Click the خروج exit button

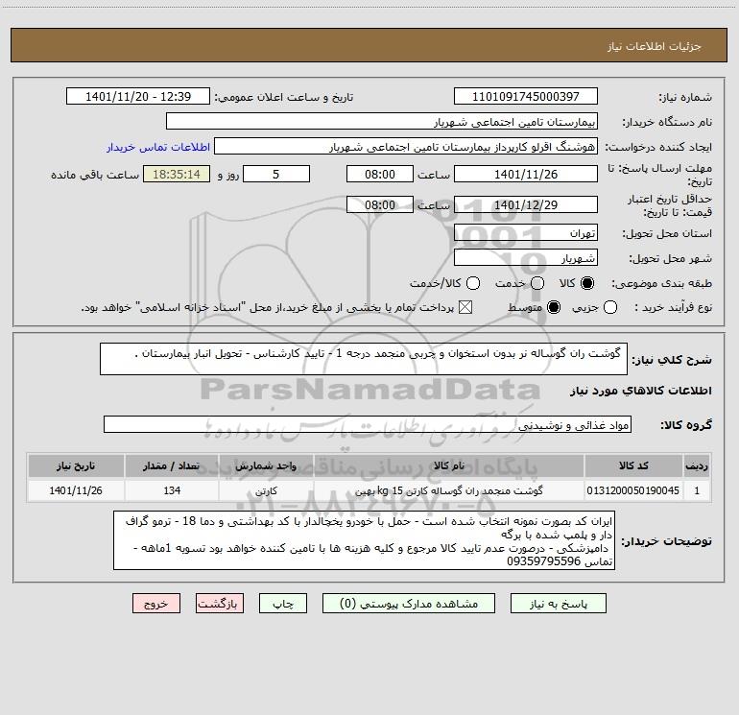(156, 604)
